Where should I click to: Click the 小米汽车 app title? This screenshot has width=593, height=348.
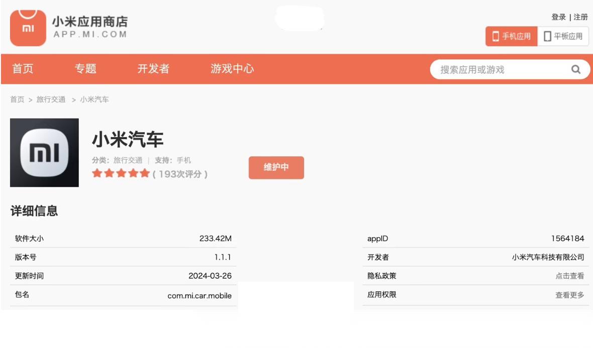click(128, 140)
